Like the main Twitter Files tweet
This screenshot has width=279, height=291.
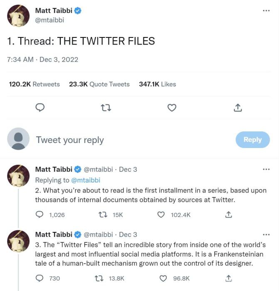pos(172,108)
